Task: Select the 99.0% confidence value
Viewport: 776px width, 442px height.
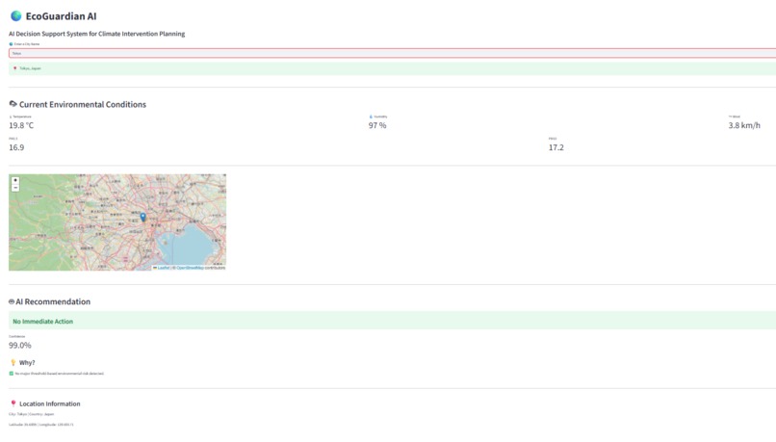Action: (20, 345)
